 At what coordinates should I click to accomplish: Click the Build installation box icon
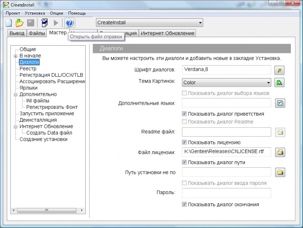point(44,23)
